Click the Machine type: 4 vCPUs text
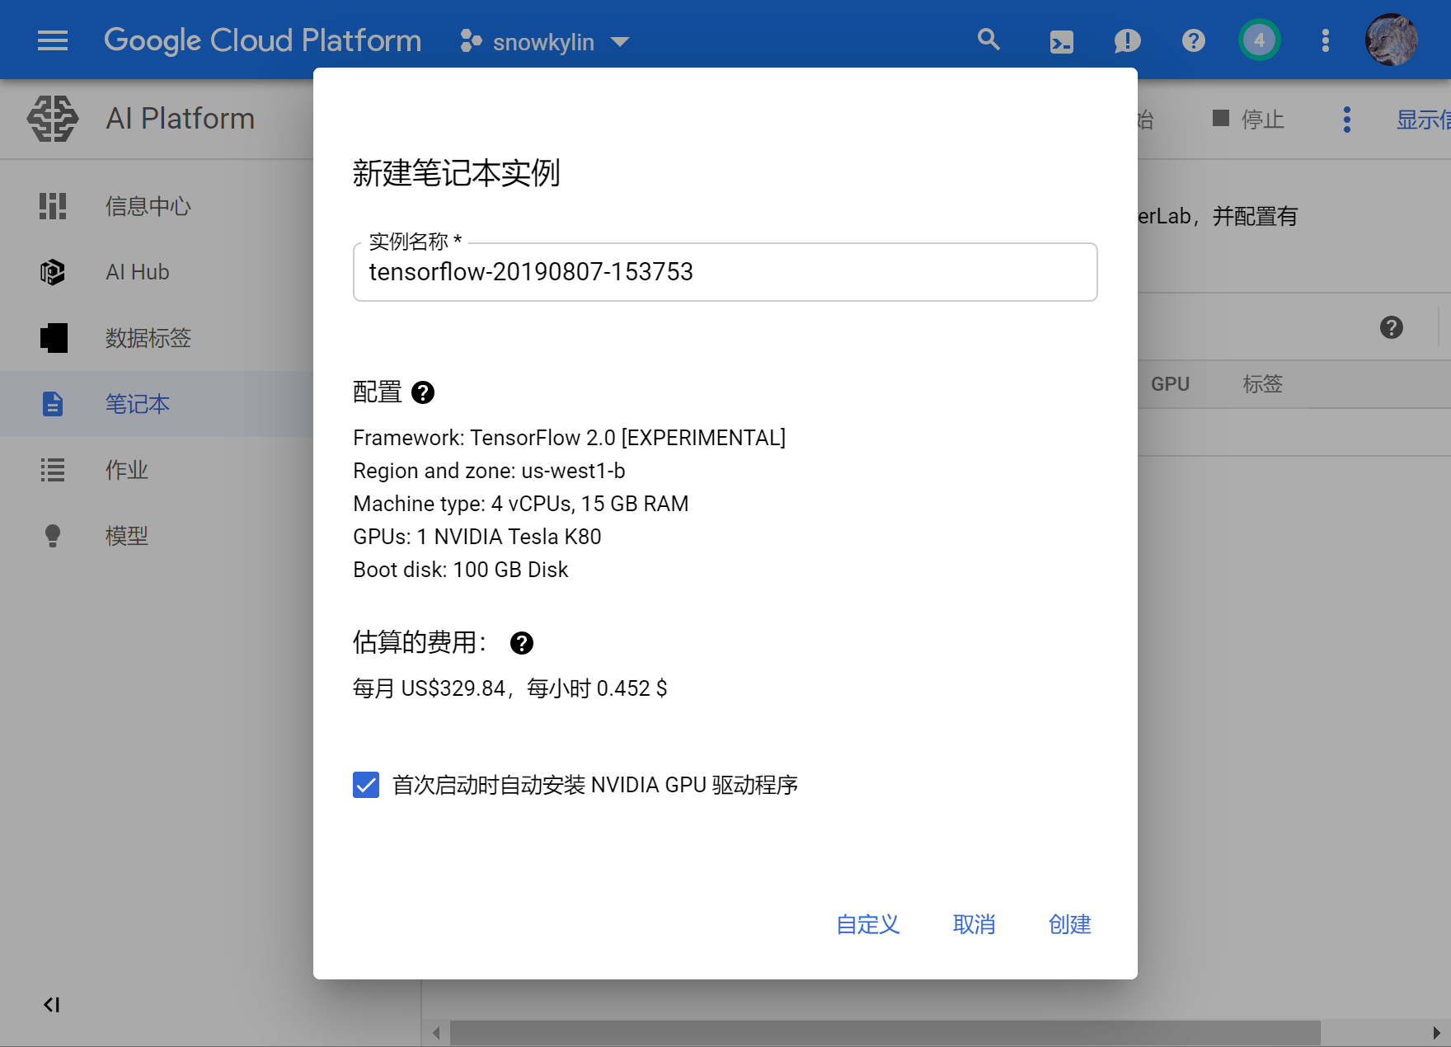Viewport: 1451px width, 1047px height. click(x=521, y=504)
